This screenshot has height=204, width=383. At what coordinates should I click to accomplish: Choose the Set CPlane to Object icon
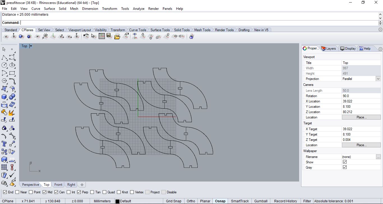click(x=22, y=36)
